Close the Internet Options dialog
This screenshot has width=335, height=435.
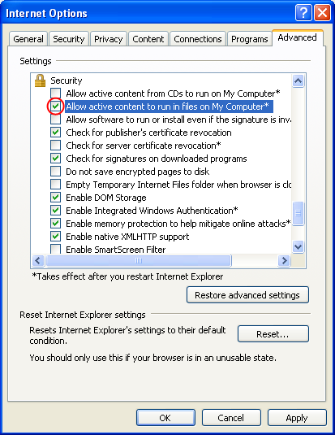click(322, 13)
